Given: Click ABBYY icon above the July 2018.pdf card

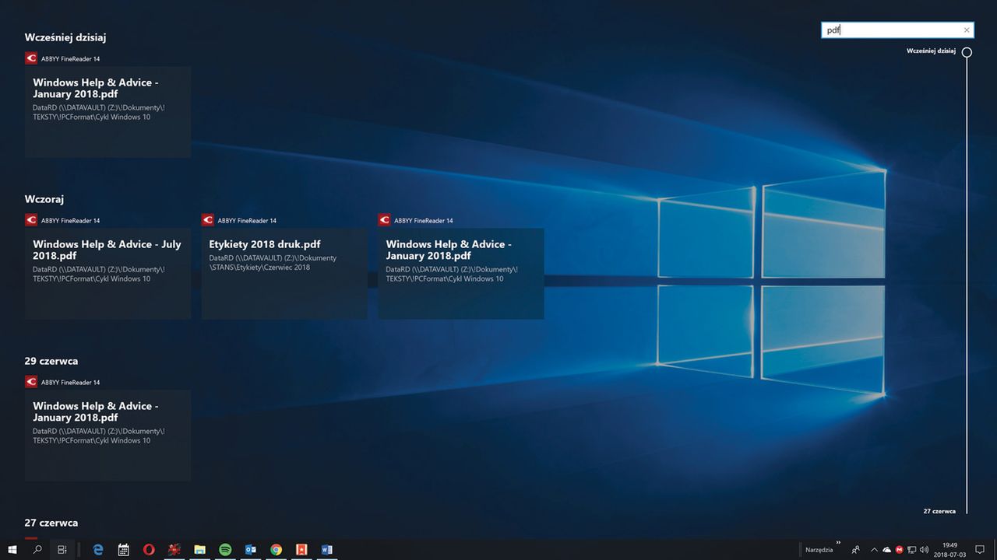Looking at the screenshot, I should [31, 220].
